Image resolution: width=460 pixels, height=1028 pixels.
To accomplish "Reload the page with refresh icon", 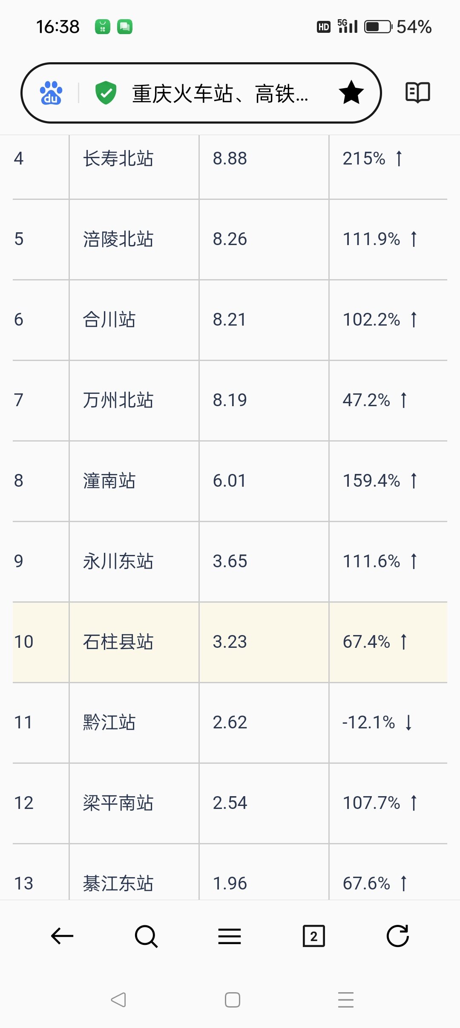I will [397, 936].
